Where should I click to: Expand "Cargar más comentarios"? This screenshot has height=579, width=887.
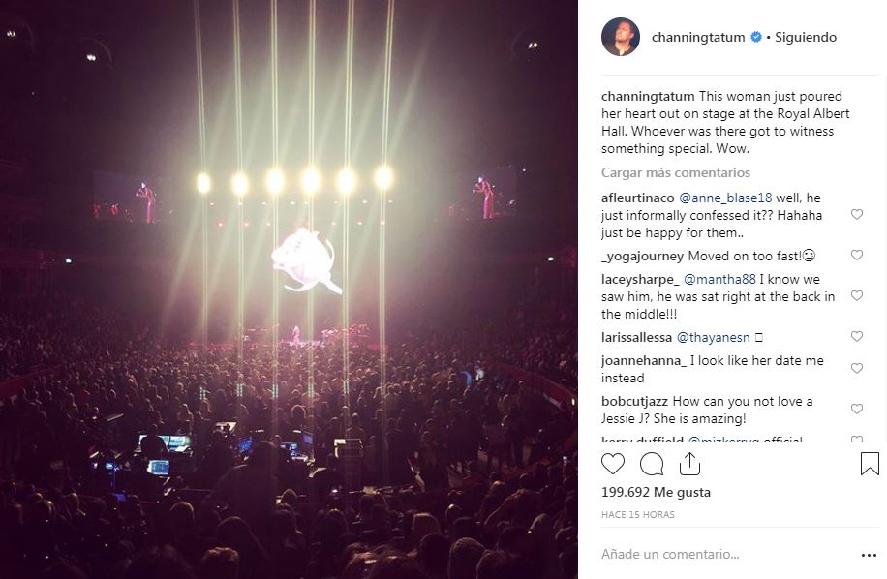coord(675,172)
